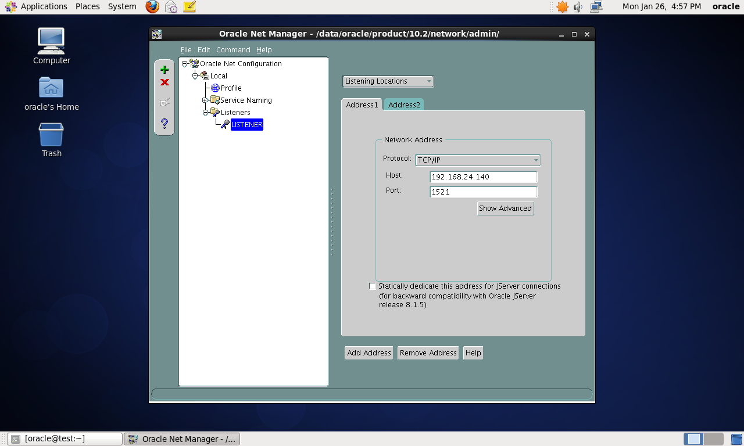Click the notes launcher icon in panel
744x446 pixels.
[x=189, y=6]
